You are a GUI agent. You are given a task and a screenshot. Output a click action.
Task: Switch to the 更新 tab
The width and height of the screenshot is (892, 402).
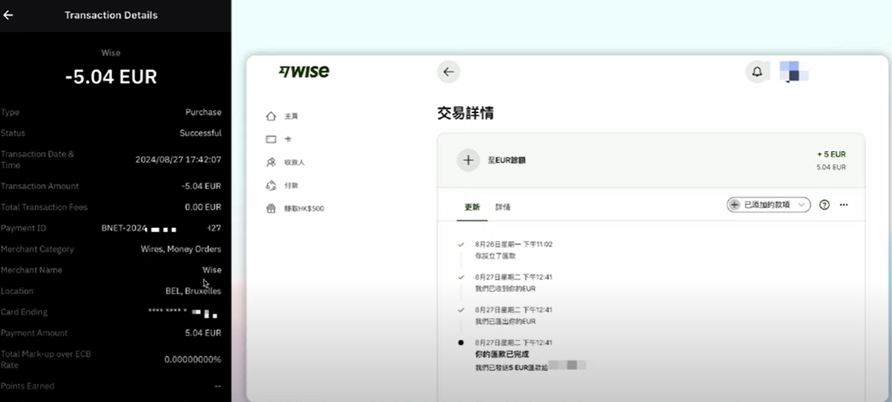(x=472, y=207)
